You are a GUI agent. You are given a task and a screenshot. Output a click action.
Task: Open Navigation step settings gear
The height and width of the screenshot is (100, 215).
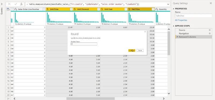(210, 34)
